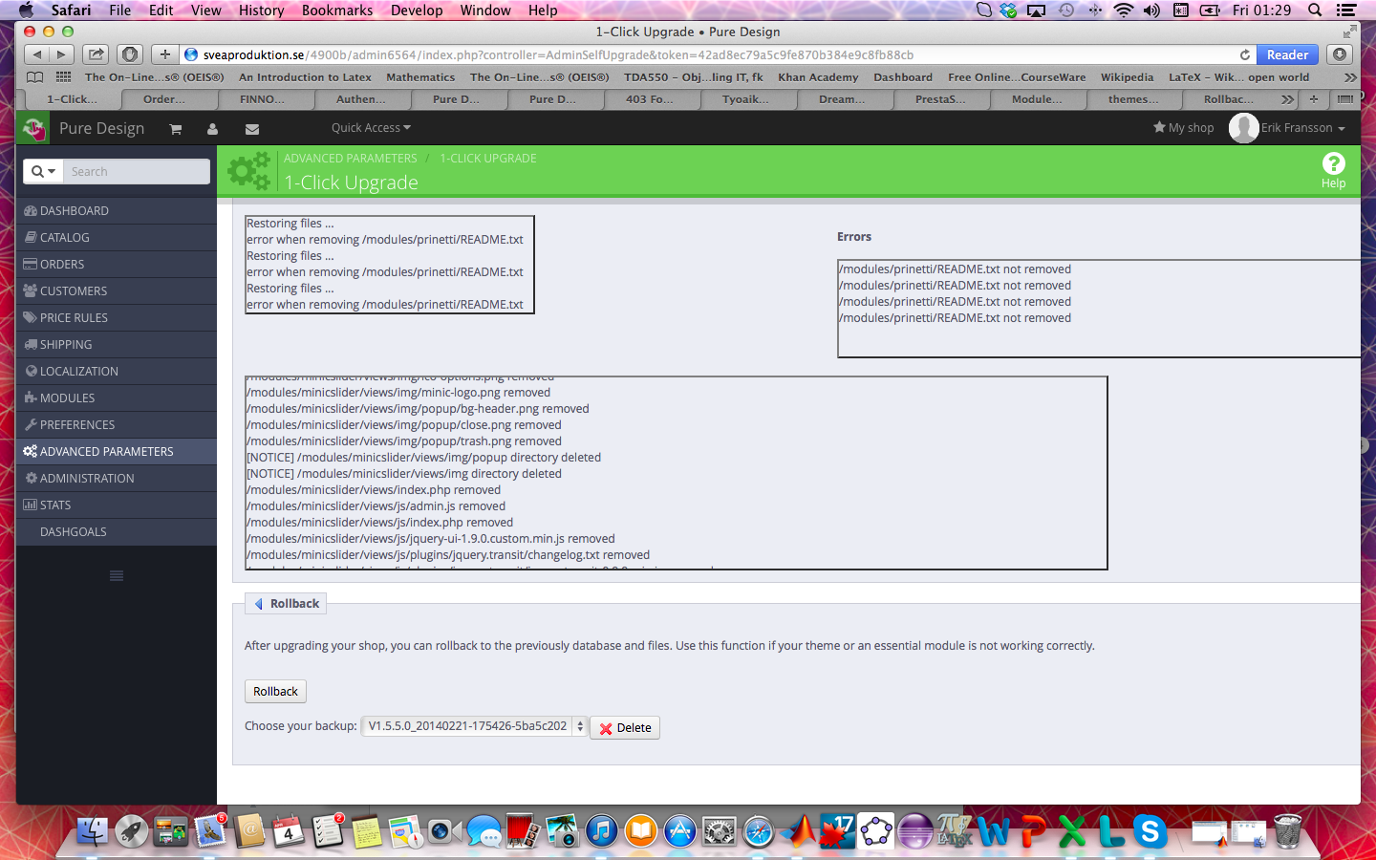
Task: Open the Launchpad rocket in Dock
Action: [x=132, y=831]
